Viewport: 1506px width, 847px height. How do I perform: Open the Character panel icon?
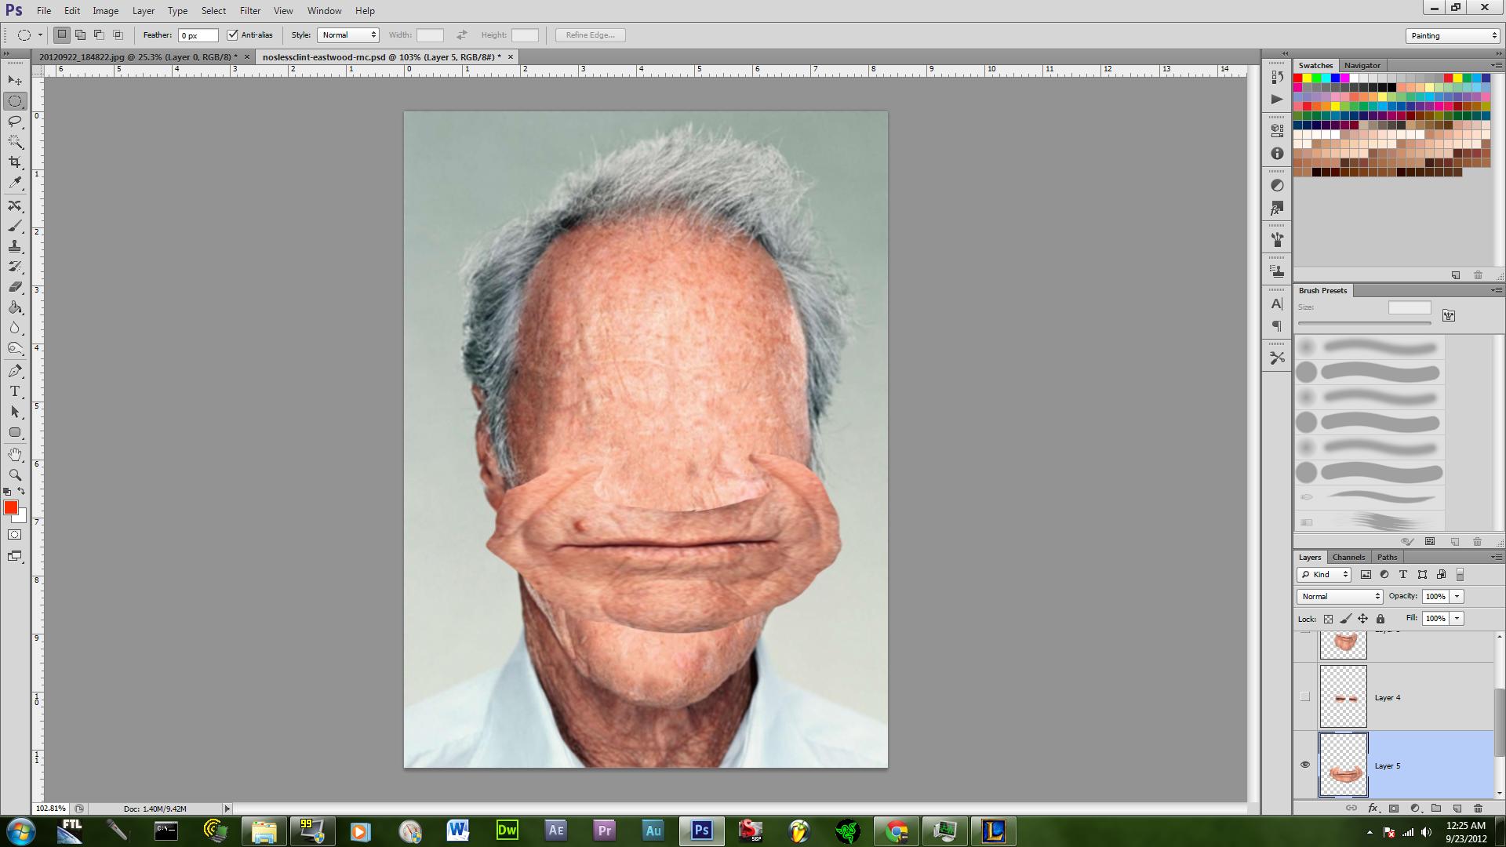coord(1277,304)
